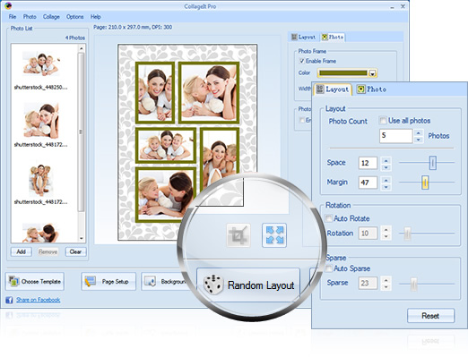Viewport: 468px width, 357px height.
Task: Enable Auto Rotate checkbox
Action: pos(328,218)
